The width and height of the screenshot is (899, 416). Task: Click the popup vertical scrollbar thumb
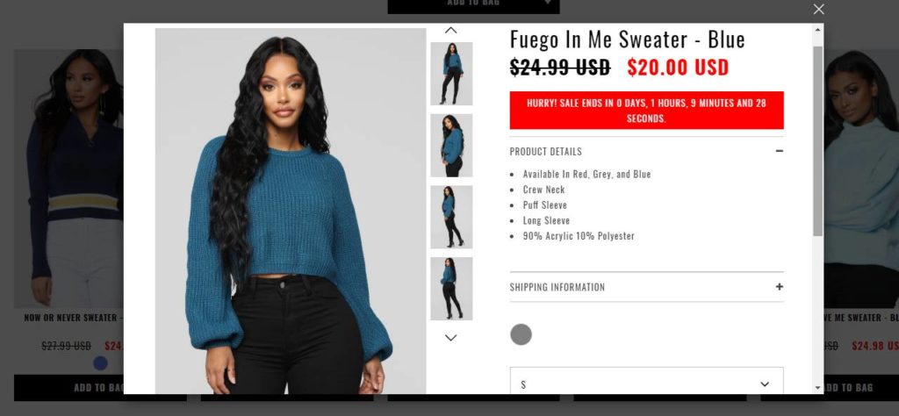[x=817, y=140]
